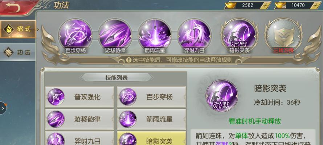Open the 招式 tab
323x145 pixels.
18,29
